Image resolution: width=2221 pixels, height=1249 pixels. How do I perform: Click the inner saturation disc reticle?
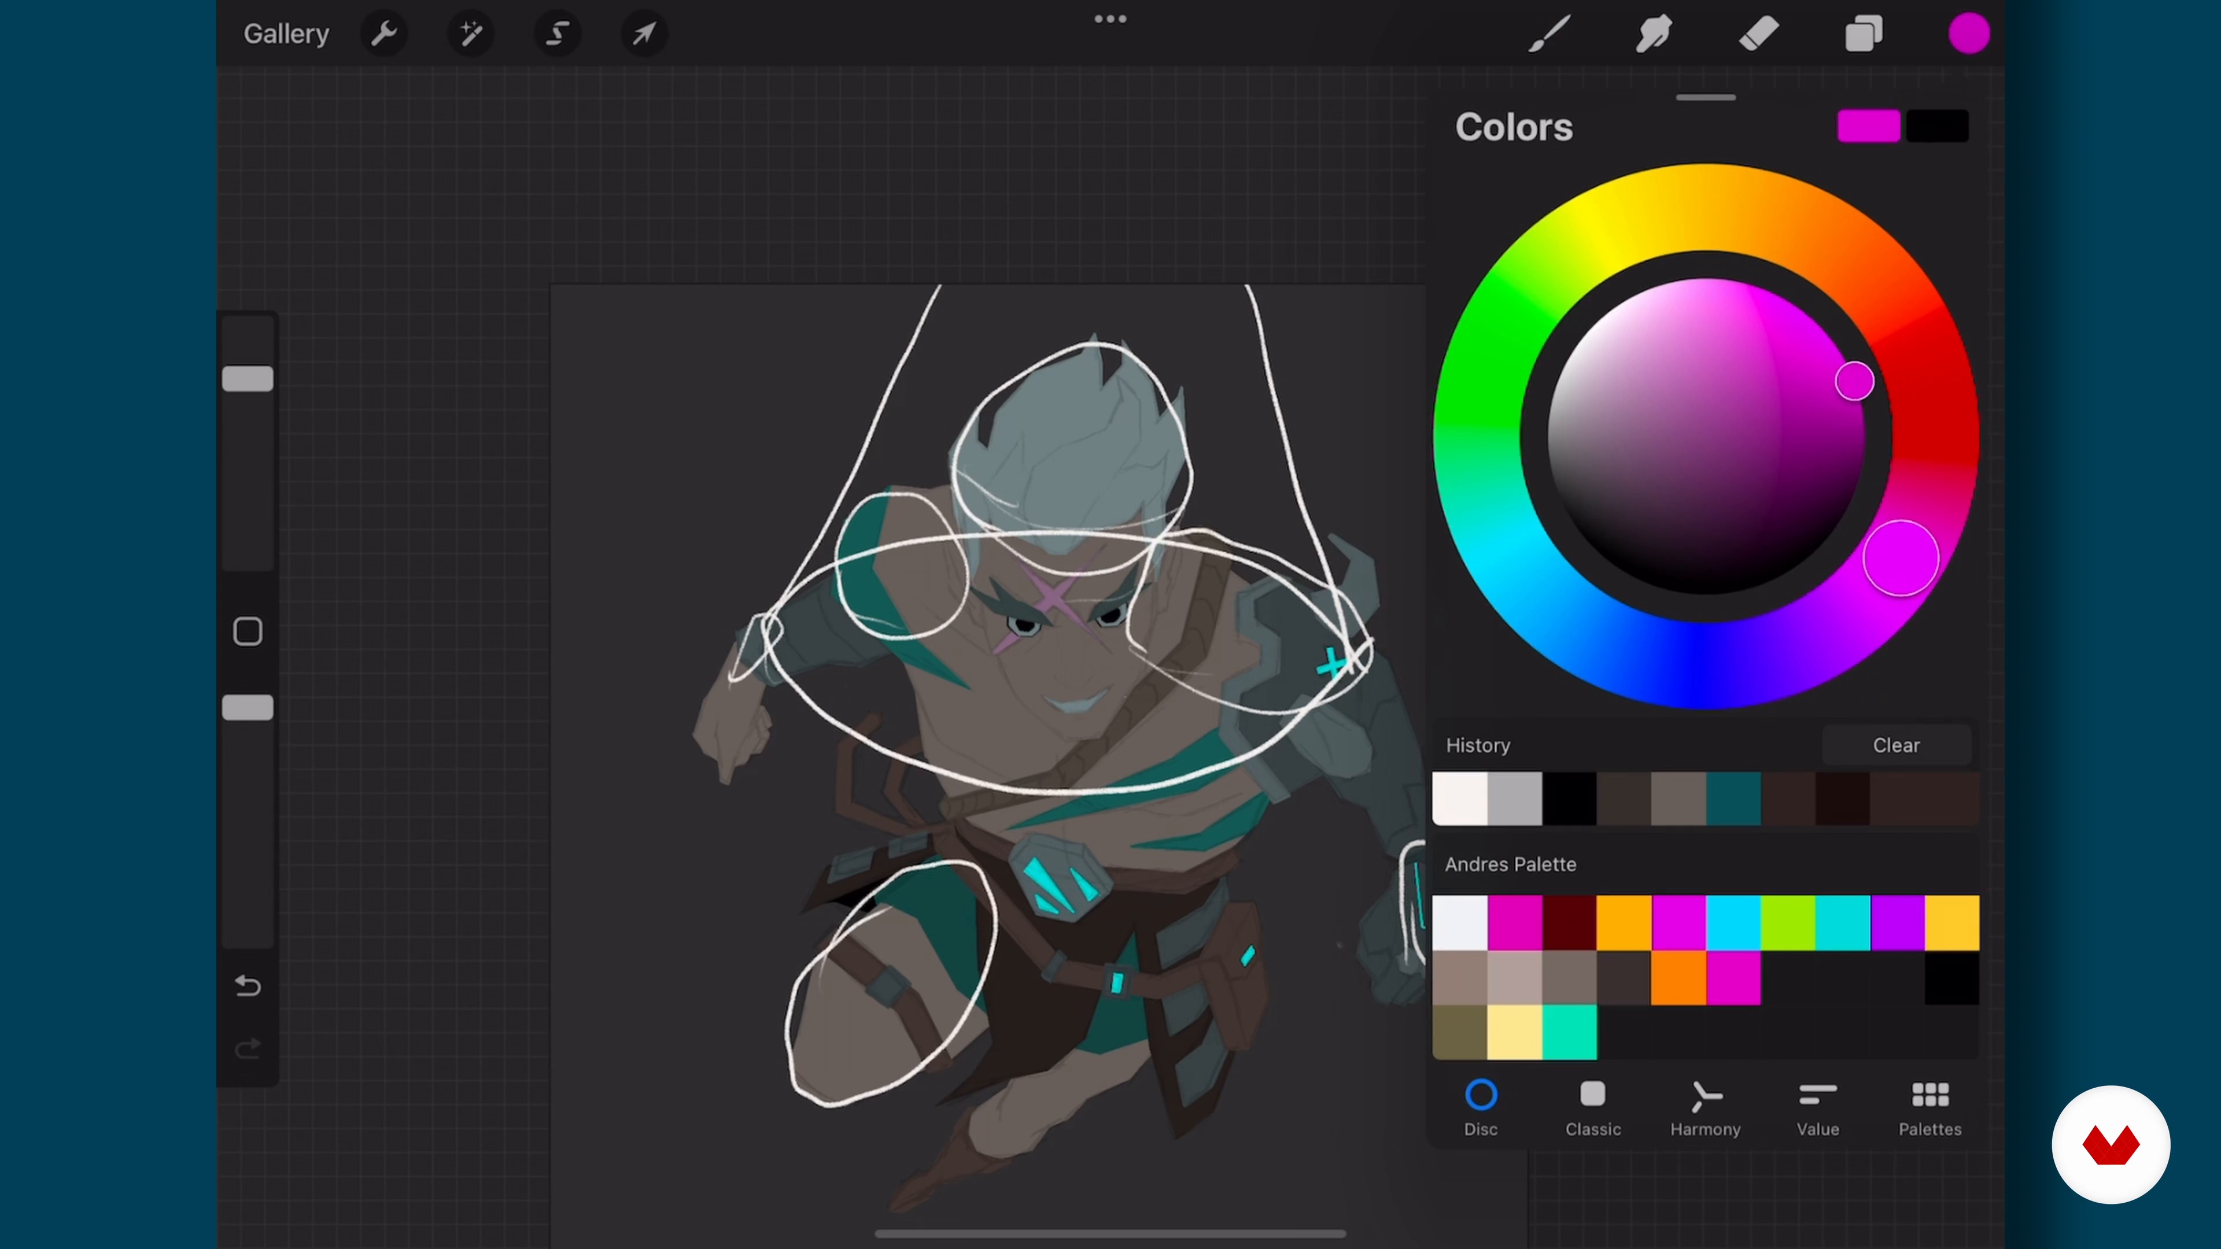pos(1854,381)
